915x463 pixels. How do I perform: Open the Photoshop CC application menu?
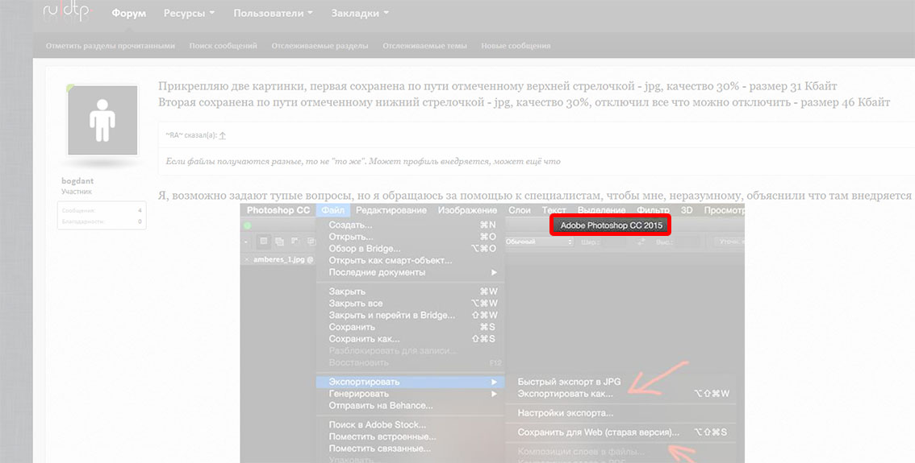[278, 210]
